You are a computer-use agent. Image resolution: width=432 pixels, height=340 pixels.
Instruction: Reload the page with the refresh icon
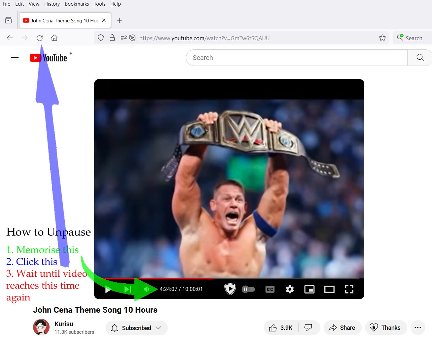click(40, 38)
